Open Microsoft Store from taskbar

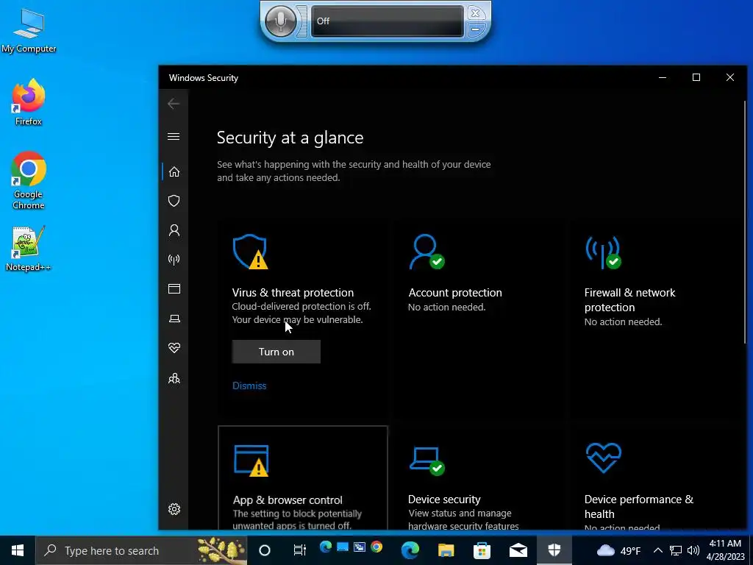coord(482,550)
